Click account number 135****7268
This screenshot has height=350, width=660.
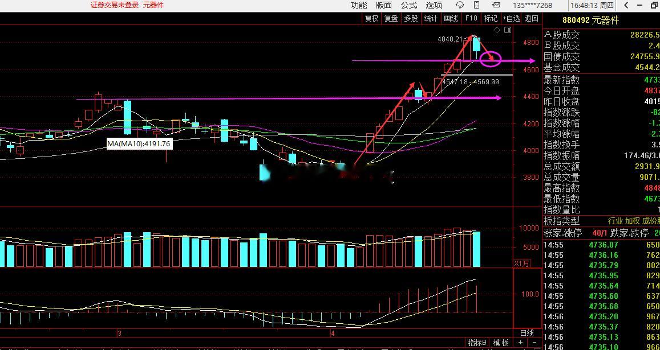tap(532, 6)
